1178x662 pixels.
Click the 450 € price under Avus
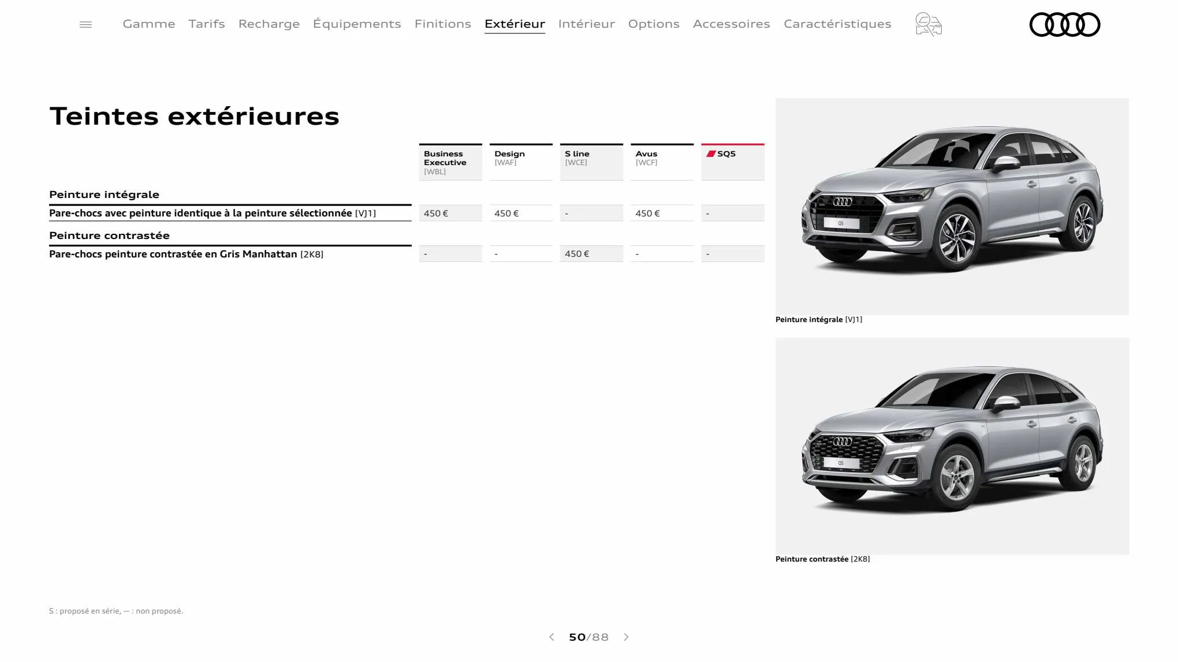(x=662, y=213)
